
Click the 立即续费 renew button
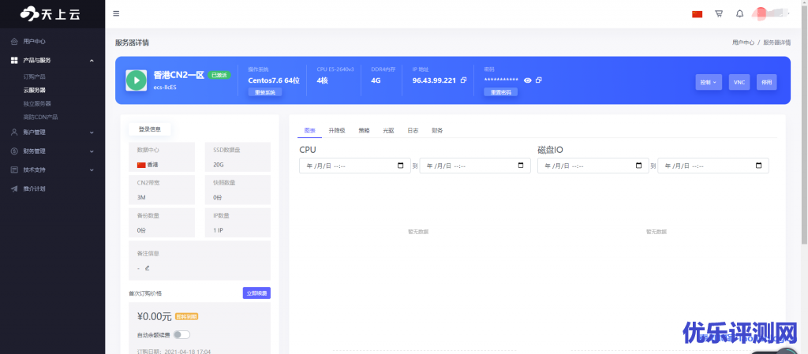(x=256, y=293)
